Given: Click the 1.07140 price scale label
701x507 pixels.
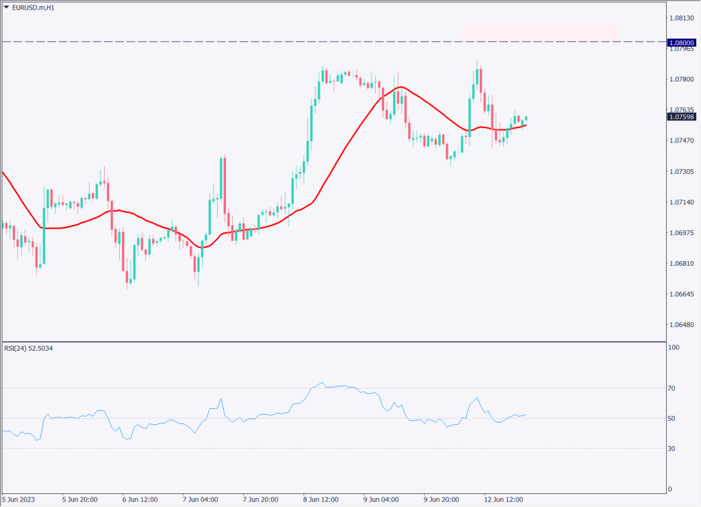Looking at the screenshot, I should (680, 202).
